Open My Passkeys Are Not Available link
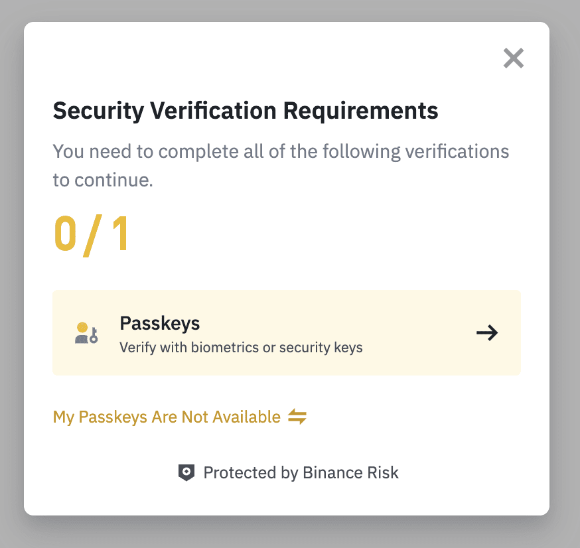The image size is (580, 548). point(167,417)
